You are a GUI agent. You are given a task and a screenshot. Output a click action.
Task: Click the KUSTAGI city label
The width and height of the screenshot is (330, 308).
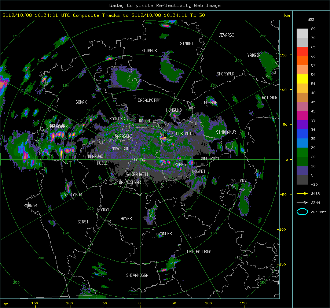tap(184, 134)
